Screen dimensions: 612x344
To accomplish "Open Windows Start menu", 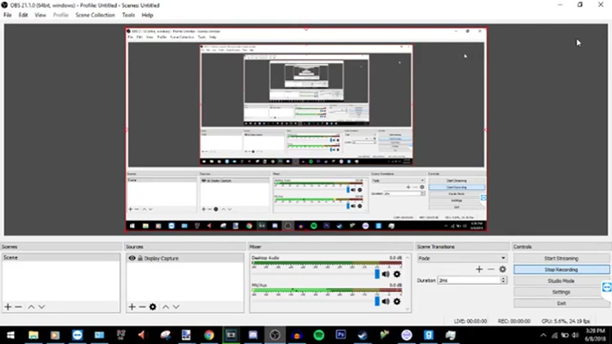I will (x=11, y=335).
